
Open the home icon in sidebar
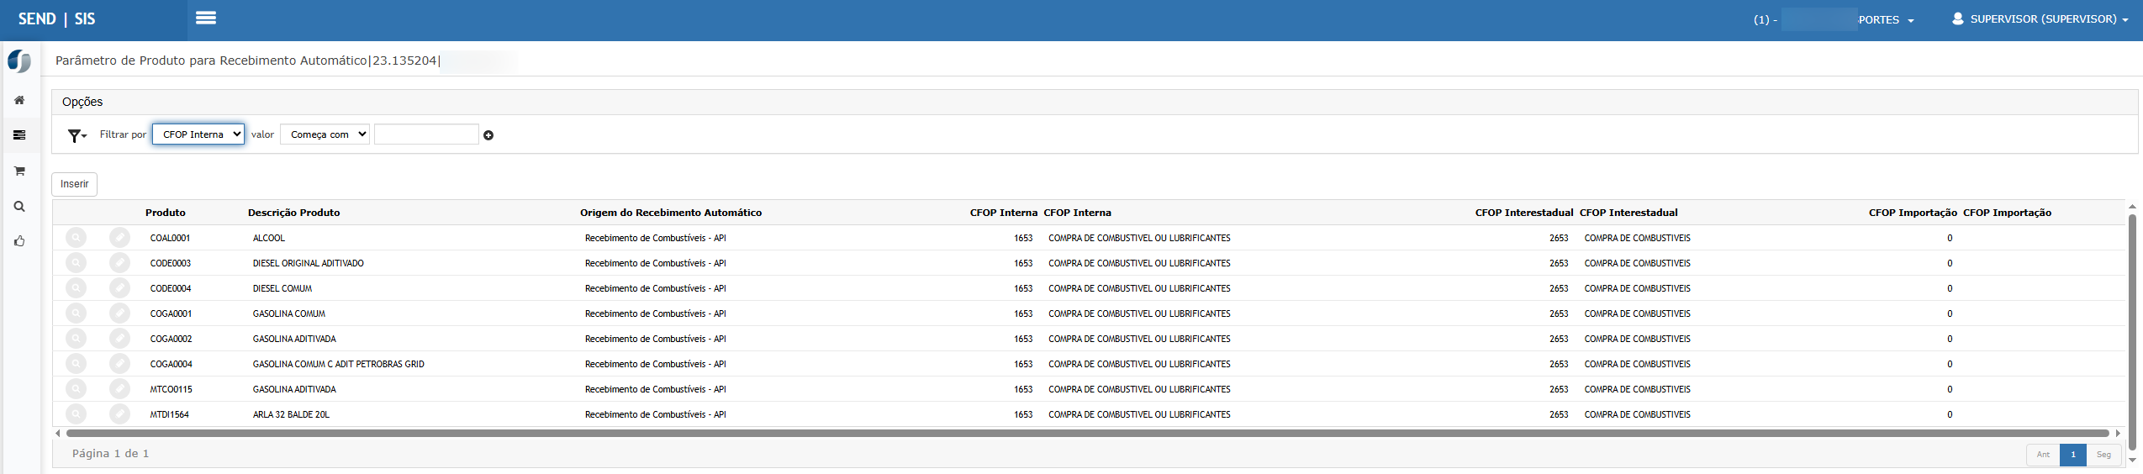(19, 100)
